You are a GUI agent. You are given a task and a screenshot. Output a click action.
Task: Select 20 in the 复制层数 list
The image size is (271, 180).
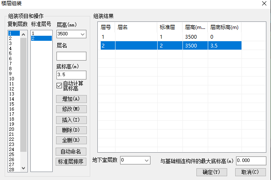click(14, 129)
